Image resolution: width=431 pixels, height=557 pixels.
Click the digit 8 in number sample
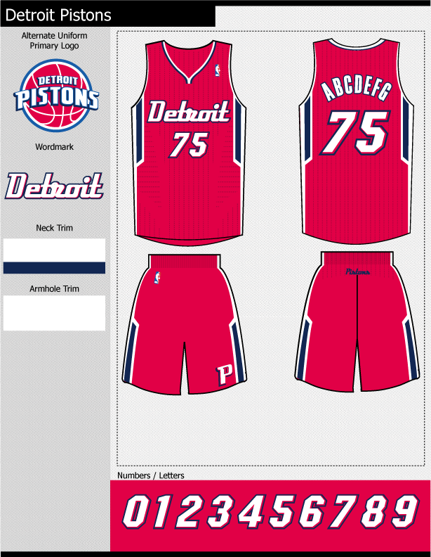pyautogui.click(x=376, y=511)
